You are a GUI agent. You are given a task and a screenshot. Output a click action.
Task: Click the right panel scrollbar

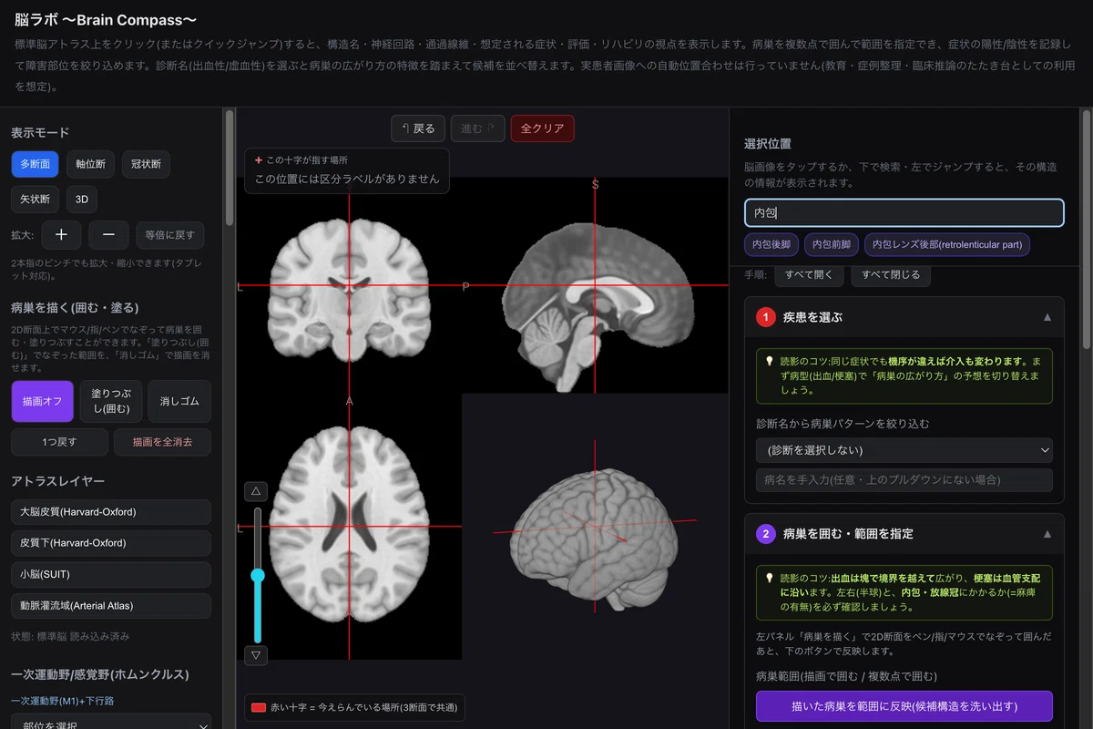click(x=1086, y=228)
